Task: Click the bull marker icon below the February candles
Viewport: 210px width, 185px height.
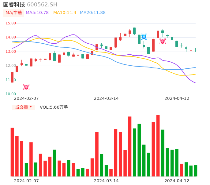Action: tap(26, 87)
